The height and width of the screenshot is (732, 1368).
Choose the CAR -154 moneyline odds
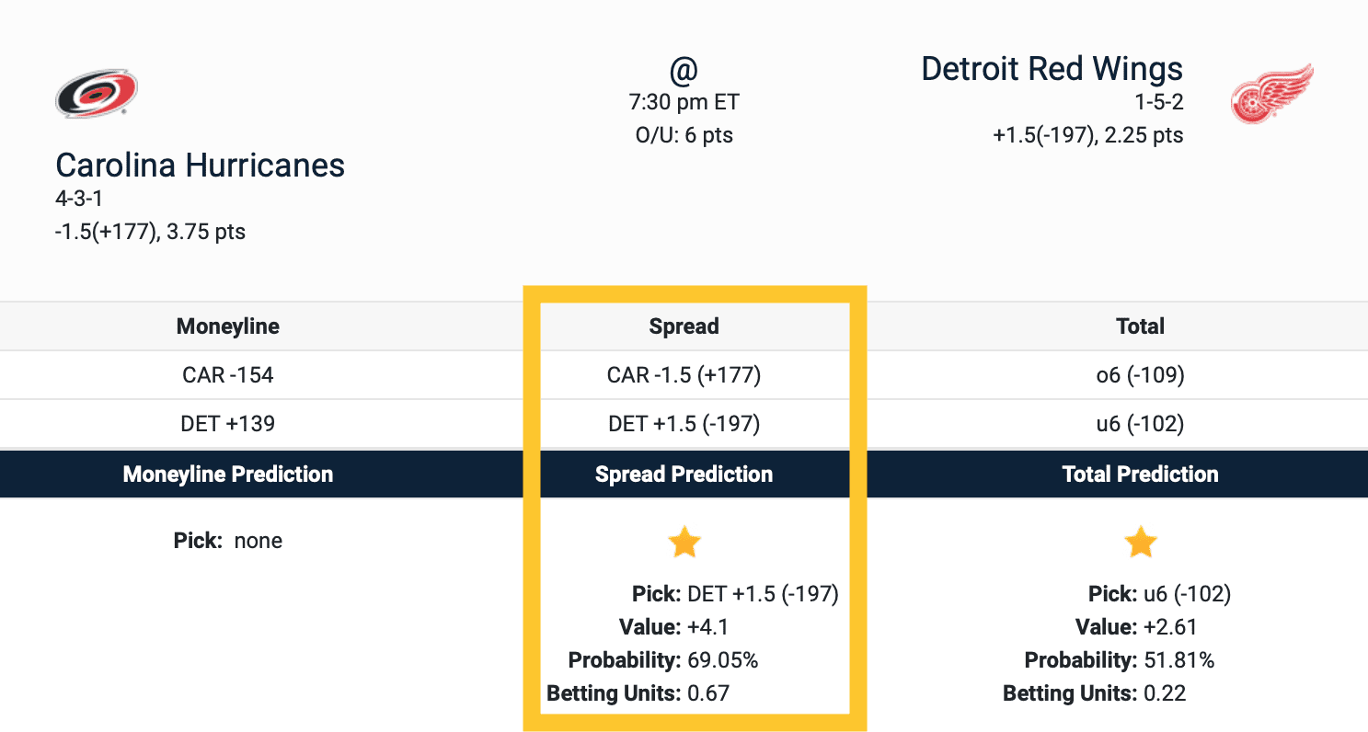pos(227,375)
